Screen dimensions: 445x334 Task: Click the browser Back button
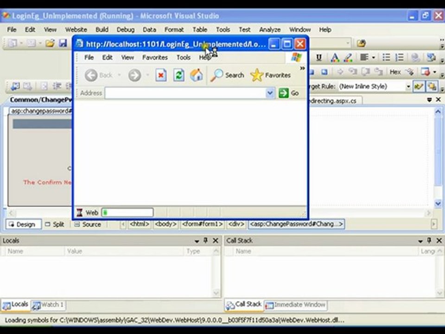click(x=99, y=75)
